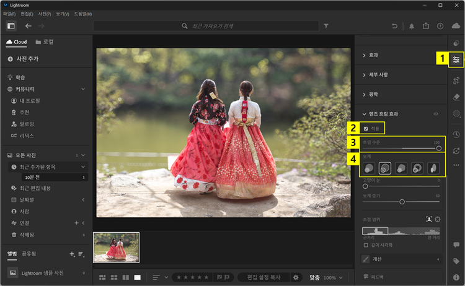Toggle lens blur effect visibility eye
Screen dimensions: 465x286
[x=435, y=114]
